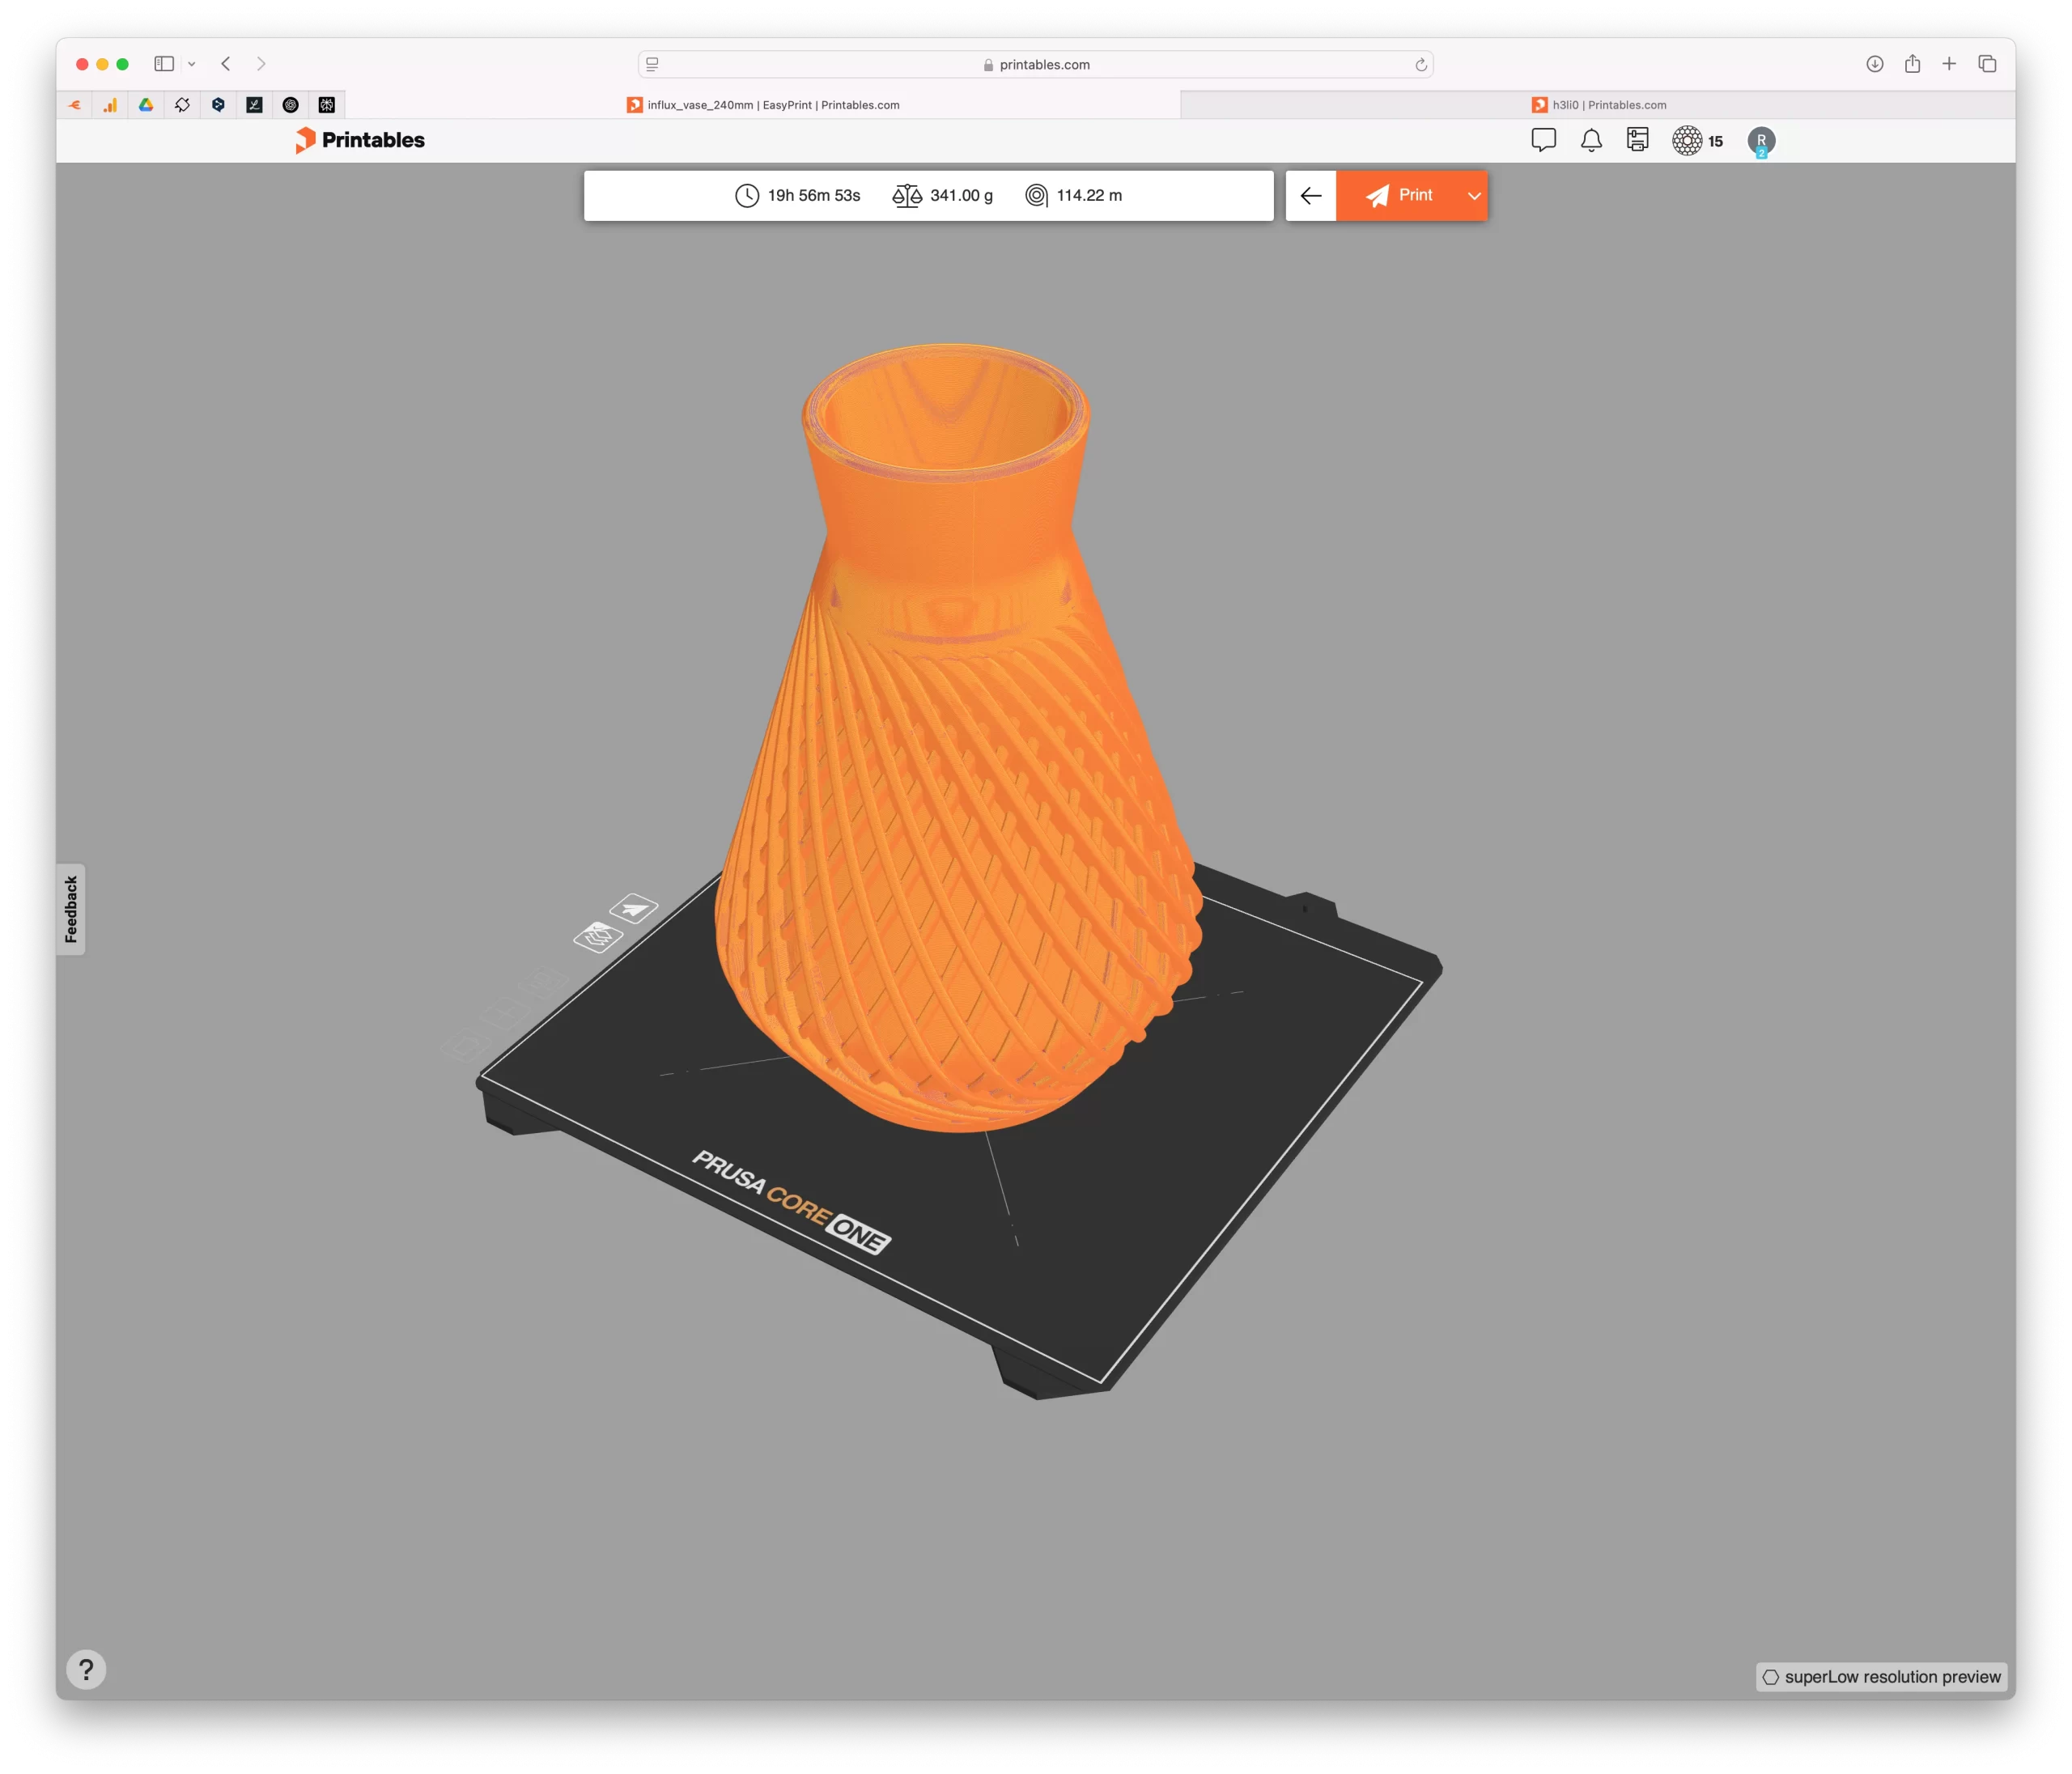Screen dimensions: 2072x1774
Task: Switch to the h3li0 Printables tab
Action: tap(1598, 105)
